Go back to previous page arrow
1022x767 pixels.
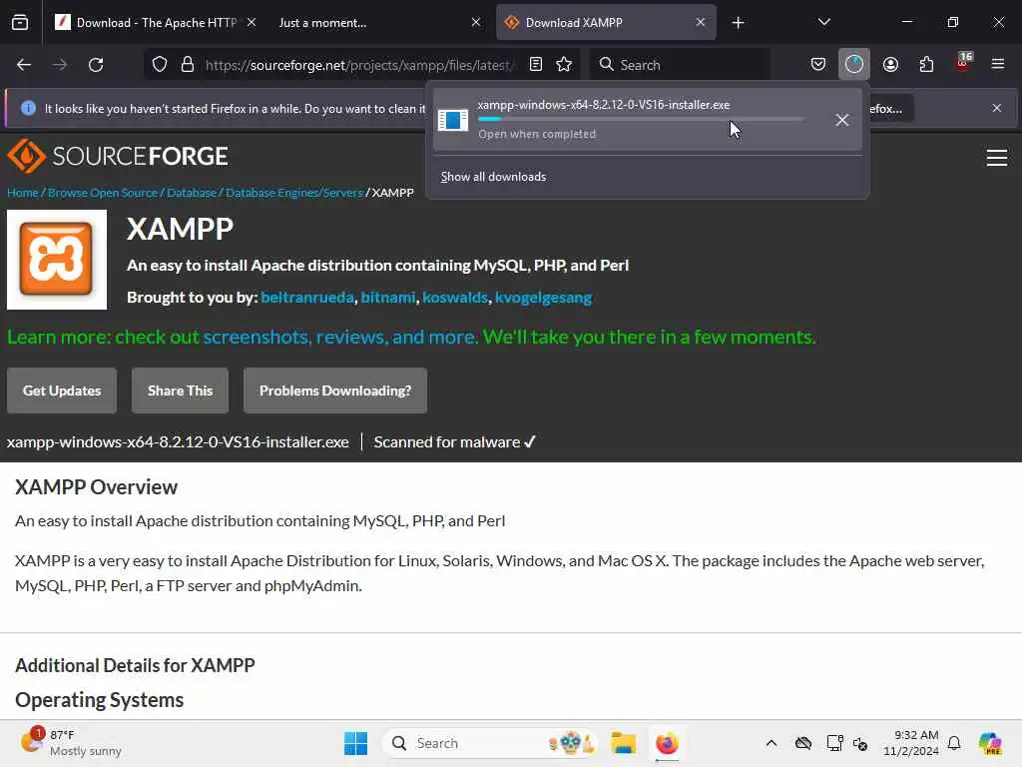coord(24,65)
